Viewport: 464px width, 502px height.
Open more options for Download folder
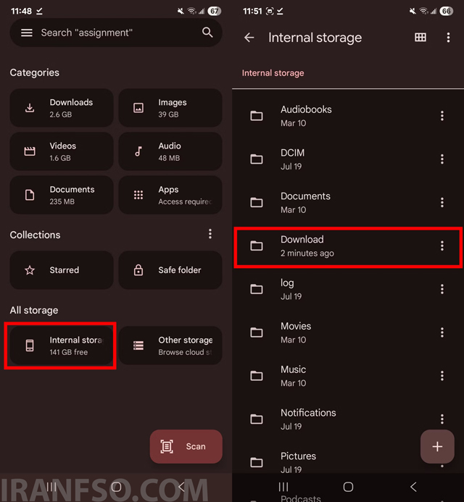pyautogui.click(x=442, y=246)
